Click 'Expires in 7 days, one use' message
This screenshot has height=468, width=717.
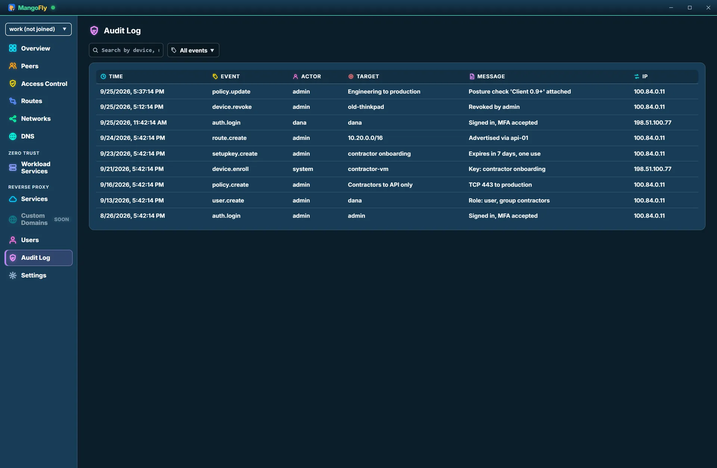[x=505, y=153]
